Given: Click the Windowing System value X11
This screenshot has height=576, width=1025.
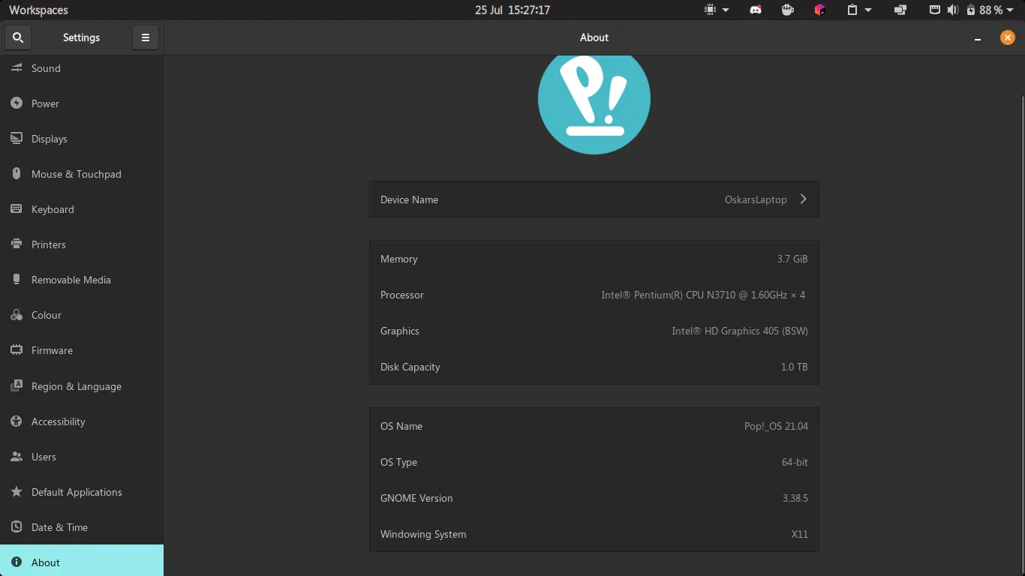Looking at the screenshot, I should (x=800, y=534).
